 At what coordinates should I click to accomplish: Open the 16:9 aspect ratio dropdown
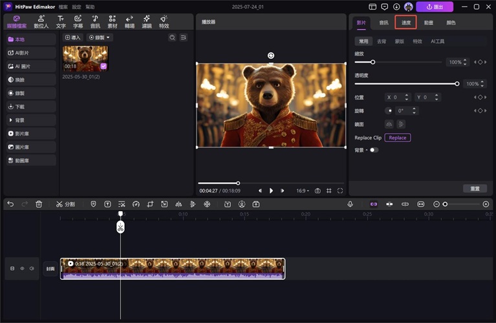click(303, 191)
